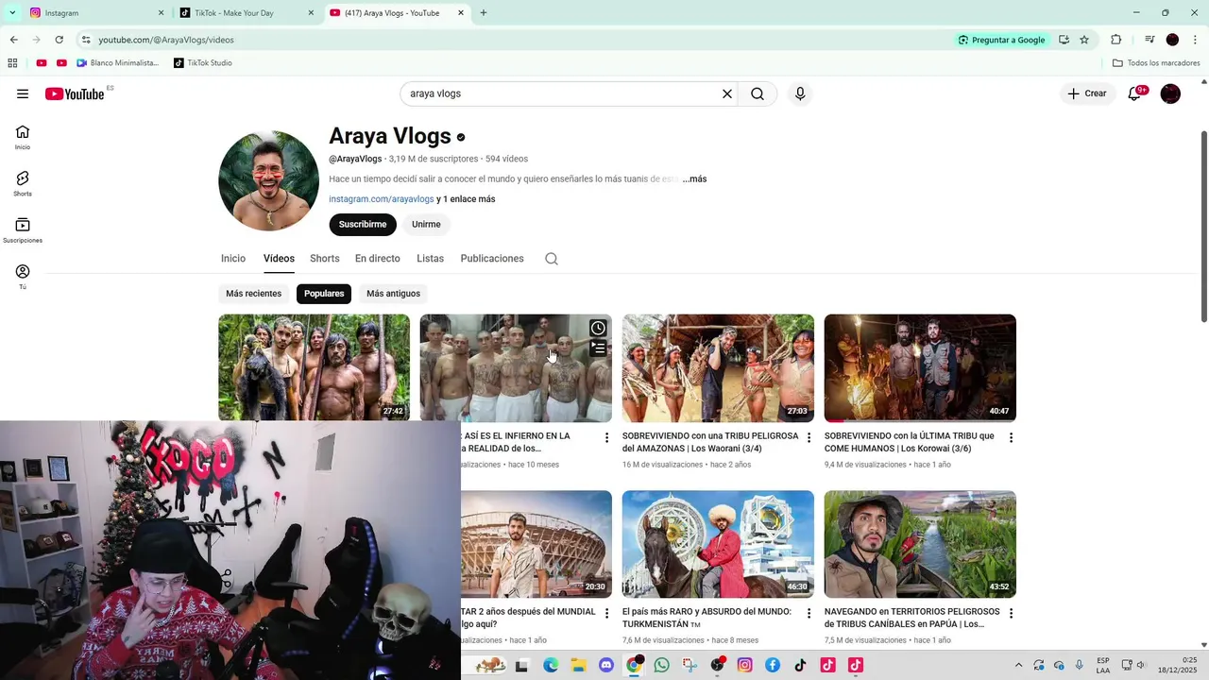Open the 'y 1 enlace más' link
This screenshot has height=680, width=1209.
[466, 199]
